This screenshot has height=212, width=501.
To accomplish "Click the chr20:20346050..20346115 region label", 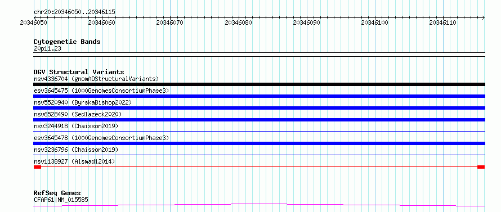I will click(x=74, y=12).
